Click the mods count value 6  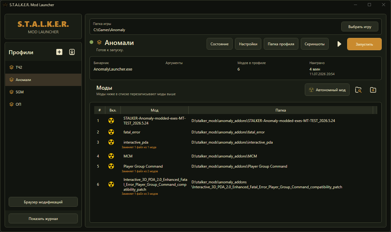[x=238, y=69]
